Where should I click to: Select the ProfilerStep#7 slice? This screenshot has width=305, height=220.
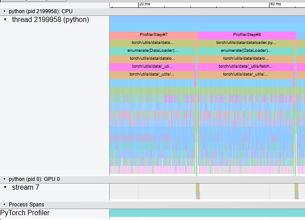tap(153, 35)
